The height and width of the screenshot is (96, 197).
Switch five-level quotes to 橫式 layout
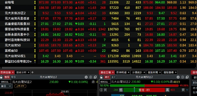click(107, 77)
